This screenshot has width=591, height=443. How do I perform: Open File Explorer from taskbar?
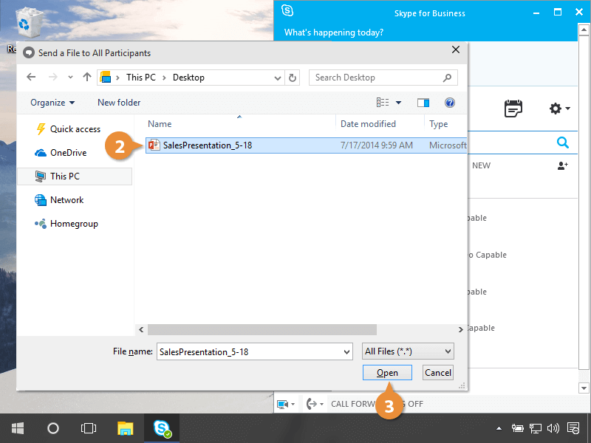tap(126, 427)
